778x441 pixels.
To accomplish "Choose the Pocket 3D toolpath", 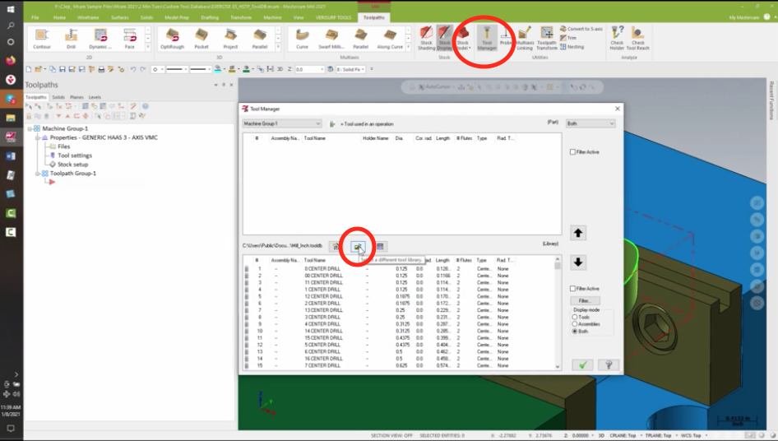I will pyautogui.click(x=201, y=38).
